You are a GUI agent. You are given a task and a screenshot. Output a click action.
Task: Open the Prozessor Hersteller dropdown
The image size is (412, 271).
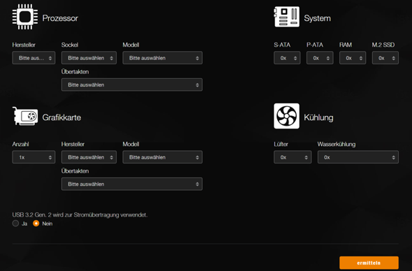pos(34,58)
